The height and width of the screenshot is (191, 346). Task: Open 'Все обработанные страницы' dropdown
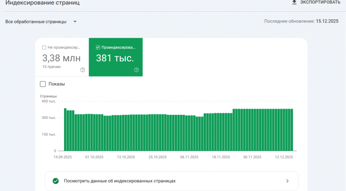(x=36, y=22)
